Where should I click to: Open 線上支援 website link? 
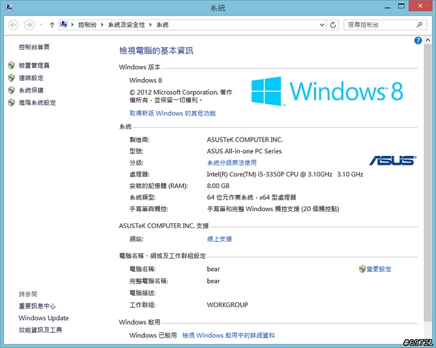(x=219, y=239)
